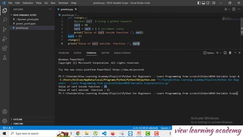This screenshot has height=137, width=243.
Task: Switch to the OUTPUT panel tab
Action: 77,53
